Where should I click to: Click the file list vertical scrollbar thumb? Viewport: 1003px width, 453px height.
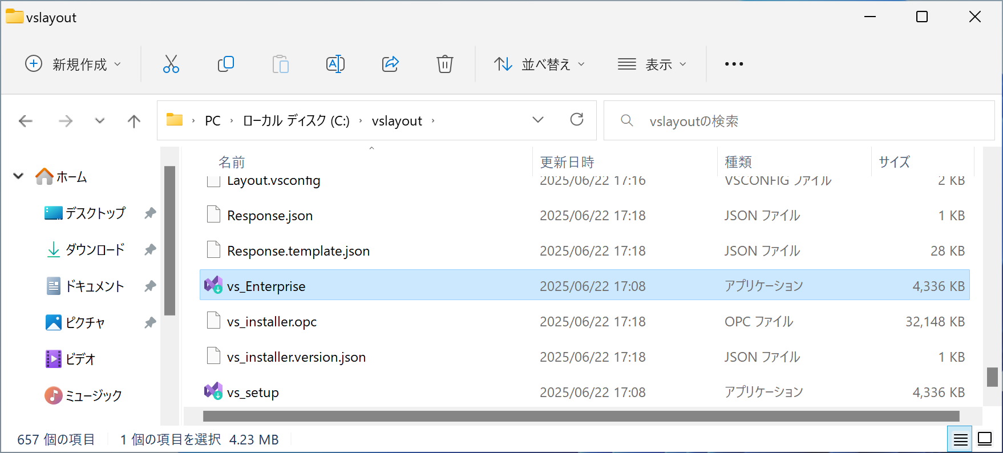coord(992,377)
